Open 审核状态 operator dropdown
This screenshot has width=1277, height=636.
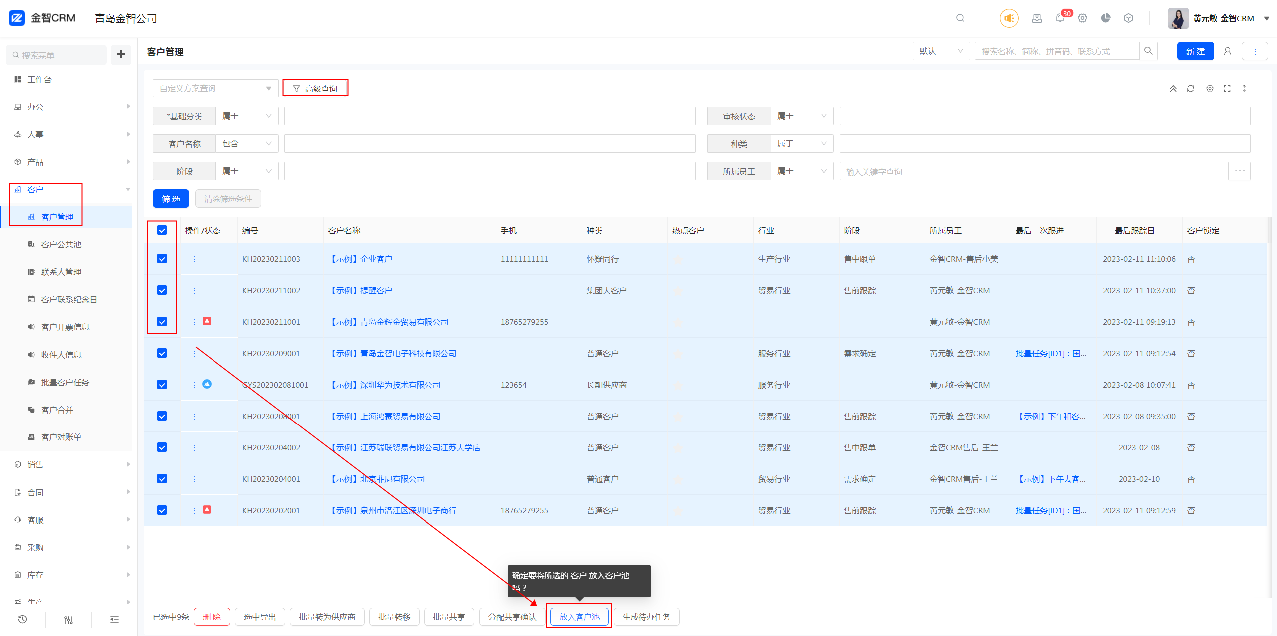(x=802, y=116)
